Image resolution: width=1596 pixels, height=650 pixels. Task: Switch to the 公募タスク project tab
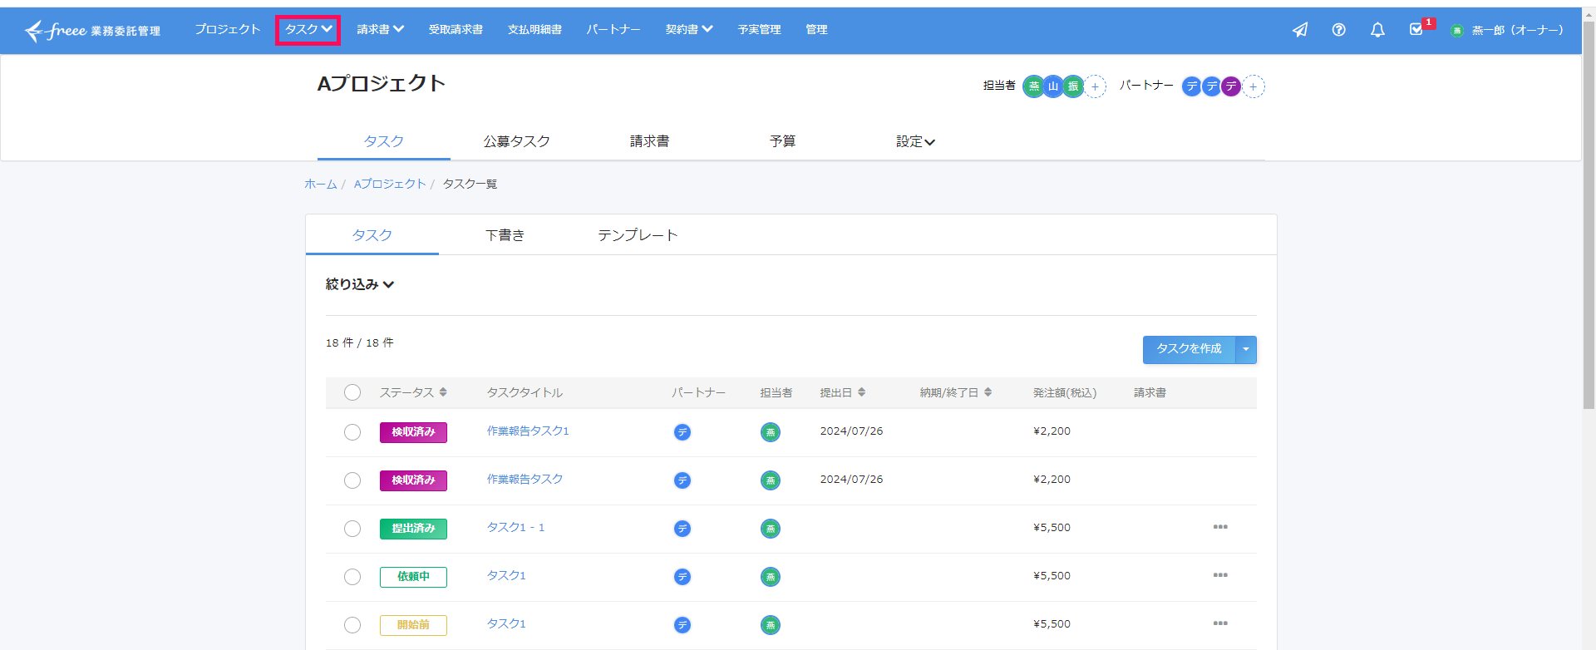[x=517, y=141]
